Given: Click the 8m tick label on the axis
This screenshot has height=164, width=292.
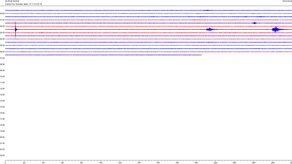Looking at the screenshot, I should tap(82, 163).
